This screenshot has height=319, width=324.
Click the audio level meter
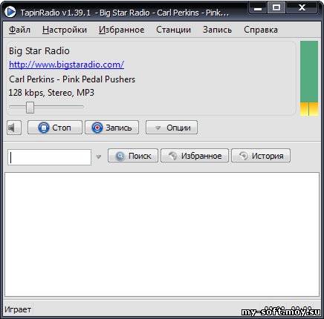309,79
